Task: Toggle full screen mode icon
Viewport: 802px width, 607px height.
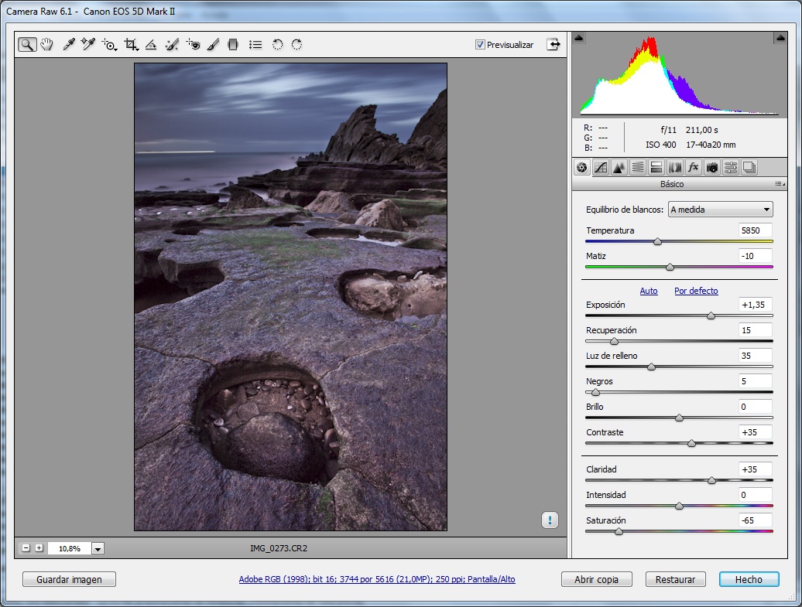Action: pyautogui.click(x=554, y=44)
